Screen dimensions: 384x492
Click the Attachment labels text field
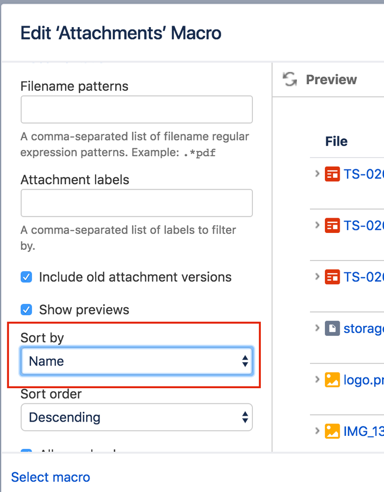point(137,203)
